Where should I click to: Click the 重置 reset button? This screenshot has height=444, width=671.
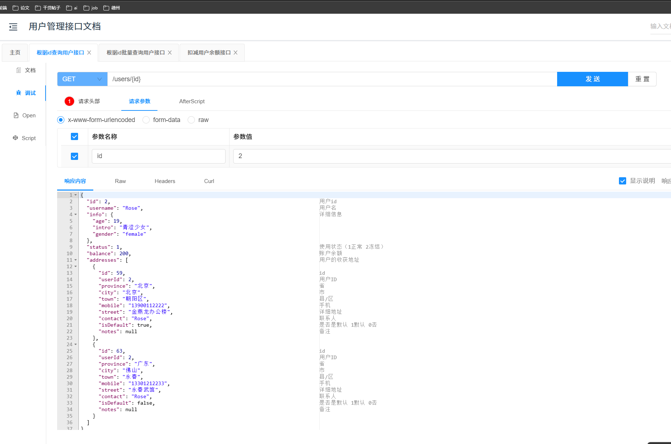tap(642, 79)
